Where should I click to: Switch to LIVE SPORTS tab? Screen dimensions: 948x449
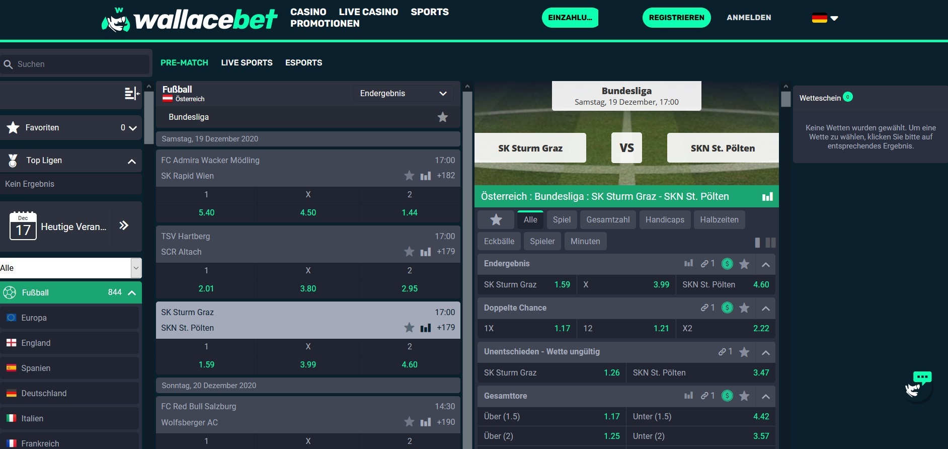247,63
